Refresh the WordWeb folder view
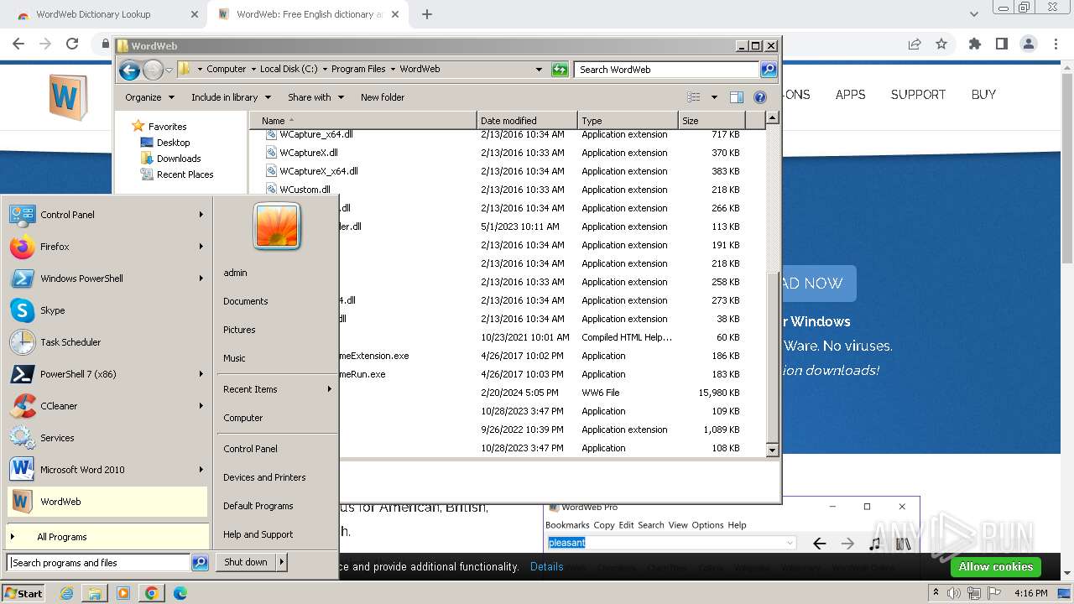The height and width of the screenshot is (604, 1074). [560, 70]
